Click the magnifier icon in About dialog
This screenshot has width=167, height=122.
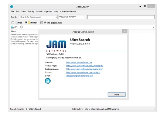tap(48, 81)
